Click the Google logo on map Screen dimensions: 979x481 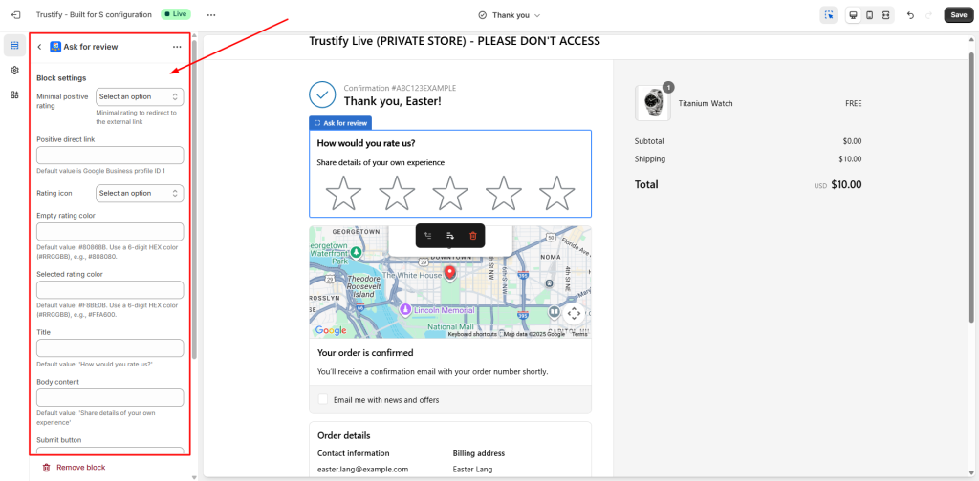pyautogui.click(x=330, y=330)
